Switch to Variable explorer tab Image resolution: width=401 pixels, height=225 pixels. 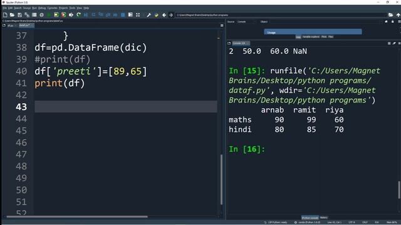point(311,37)
